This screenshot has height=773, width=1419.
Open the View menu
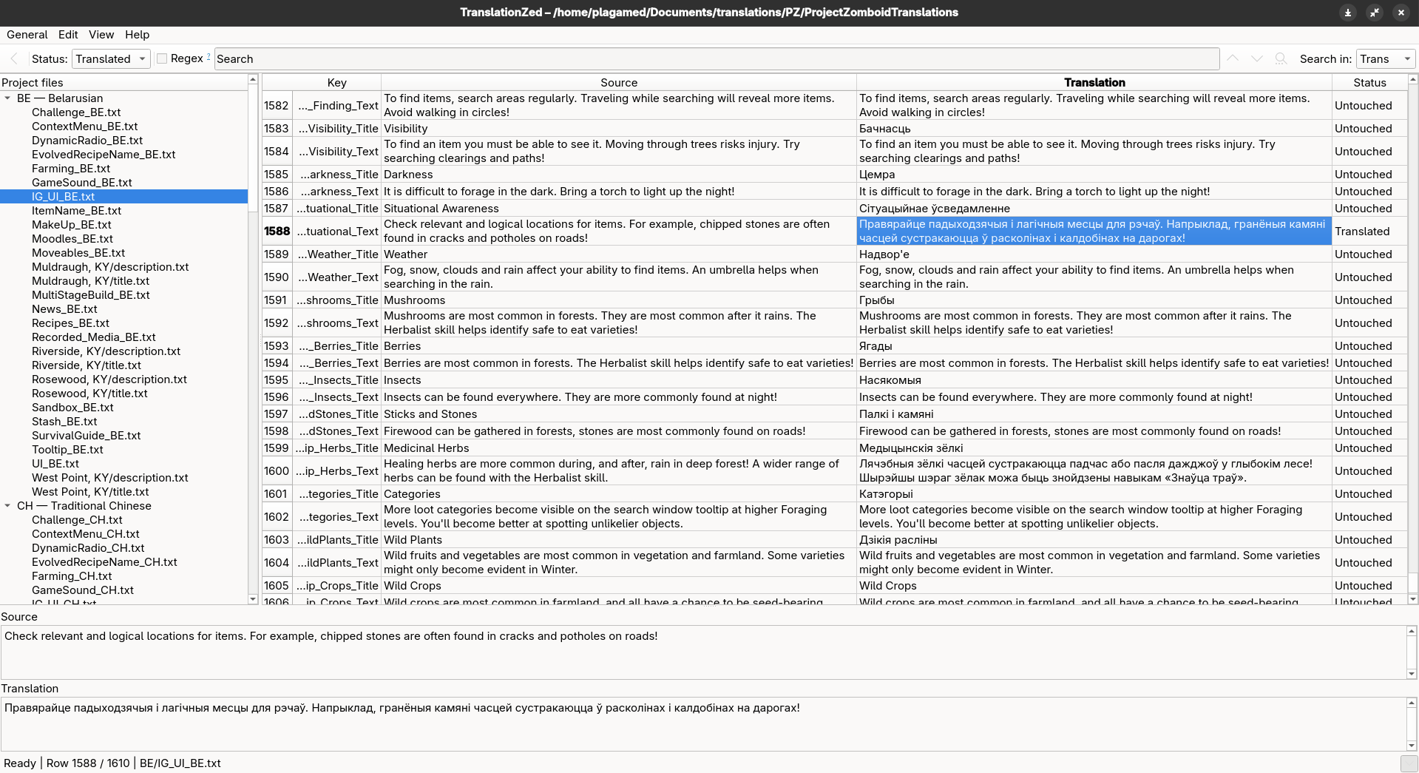[x=101, y=35]
